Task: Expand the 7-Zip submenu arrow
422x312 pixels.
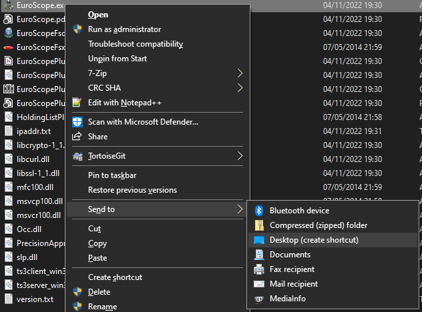Action: point(240,73)
